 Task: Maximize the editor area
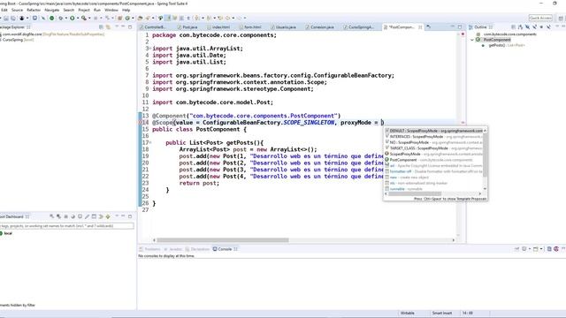[460, 26]
